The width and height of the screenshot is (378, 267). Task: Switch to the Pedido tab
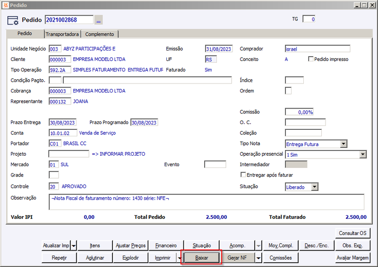(x=25, y=33)
